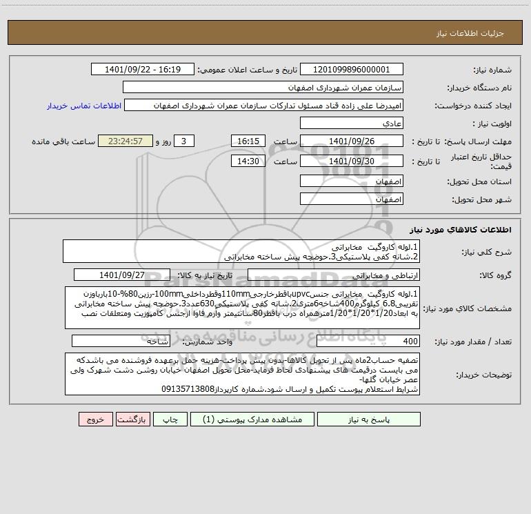This screenshot has height=514, width=531.
Task: Click the 'ساعت باقی مانده' text
Action: click(63, 141)
